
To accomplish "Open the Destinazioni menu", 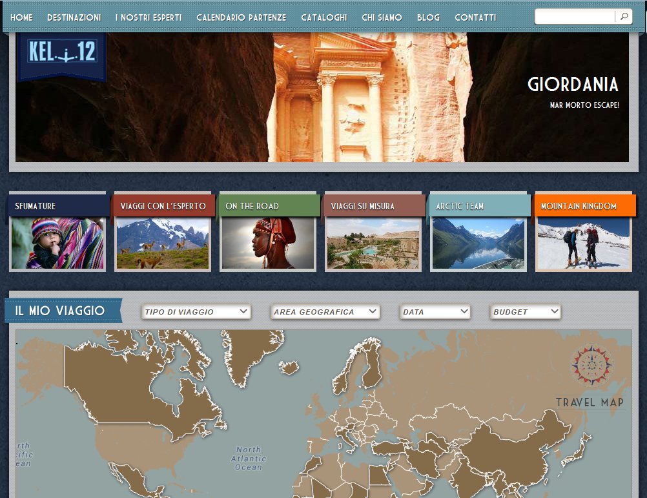I will (x=74, y=17).
